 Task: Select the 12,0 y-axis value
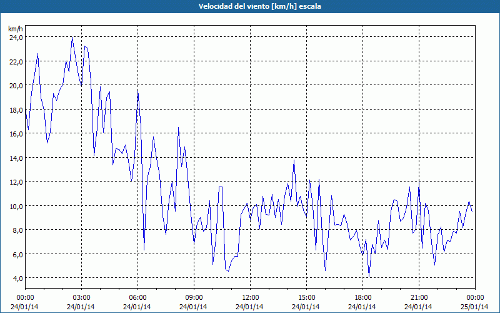(16, 182)
